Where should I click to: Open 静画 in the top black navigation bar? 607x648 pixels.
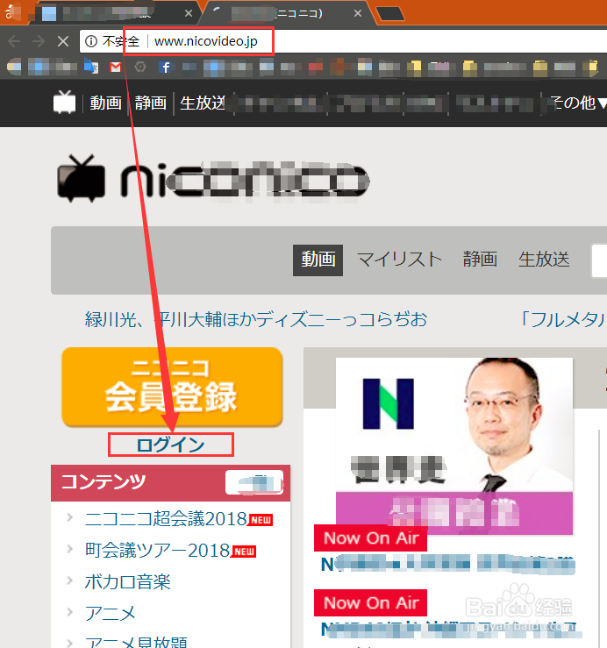[x=151, y=103]
